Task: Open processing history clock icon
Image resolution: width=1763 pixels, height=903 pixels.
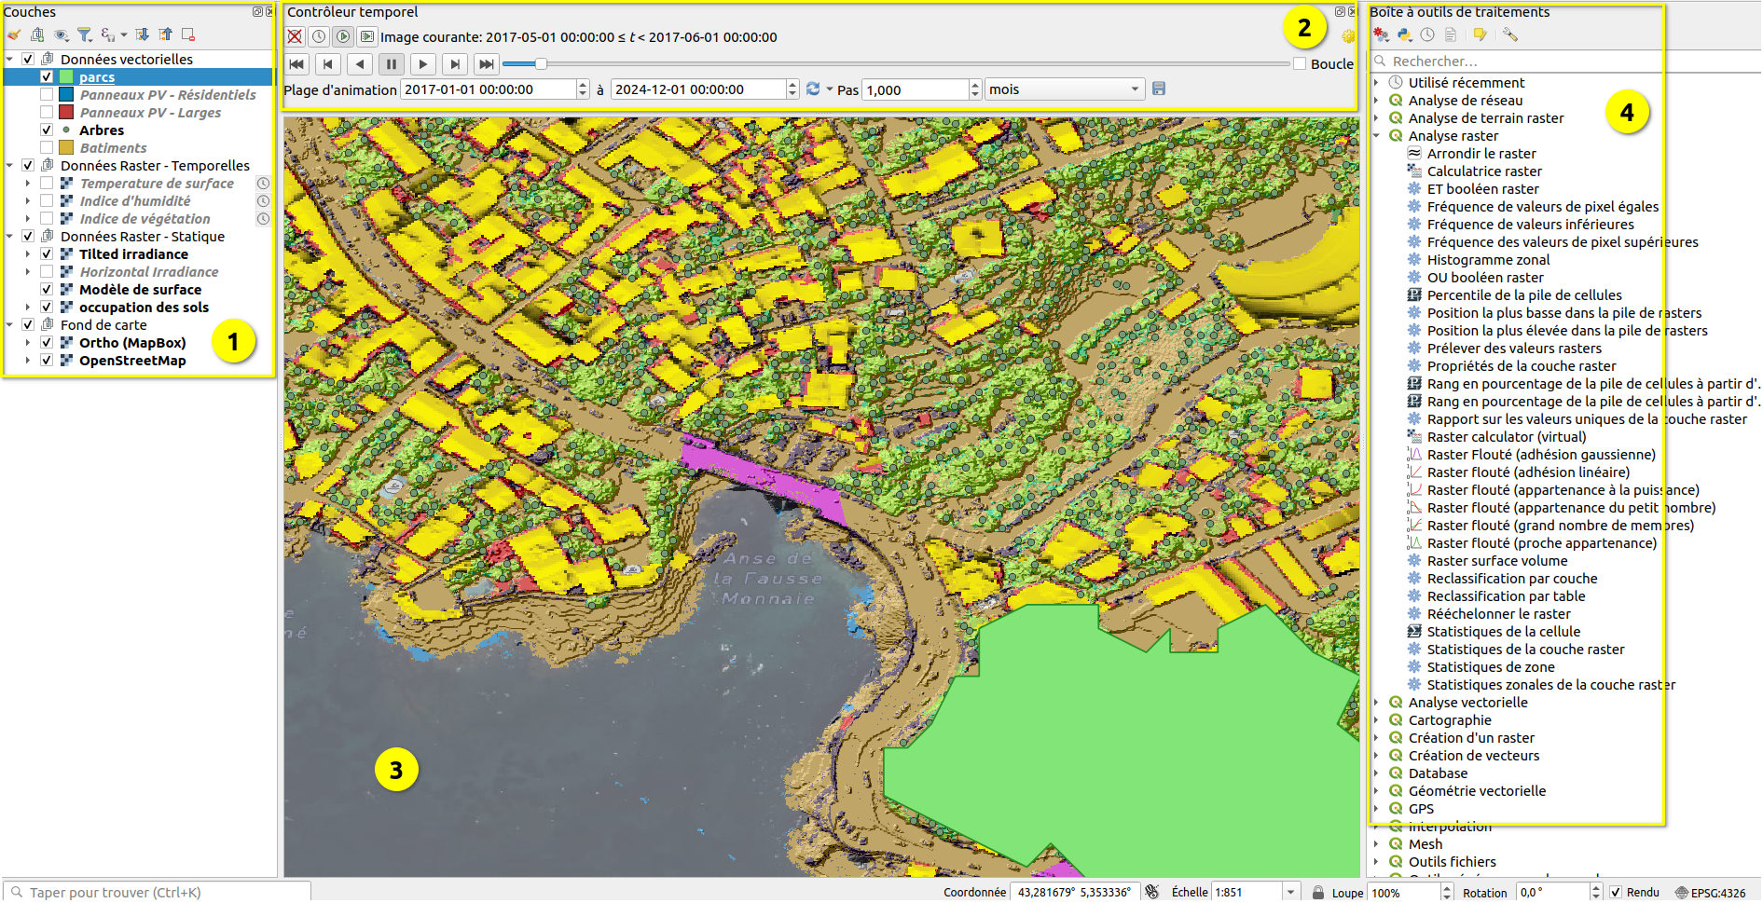Action: pos(1427,34)
